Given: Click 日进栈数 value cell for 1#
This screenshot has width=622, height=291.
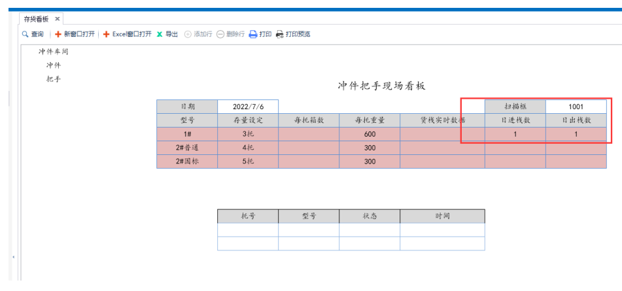Looking at the screenshot, I should pyautogui.click(x=515, y=134).
